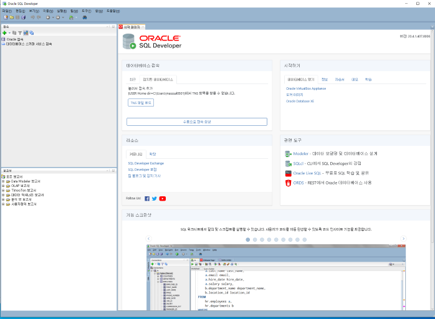This screenshot has height=319, width=435.
Task: Minimize the Connections panel
Action: pos(108,27)
